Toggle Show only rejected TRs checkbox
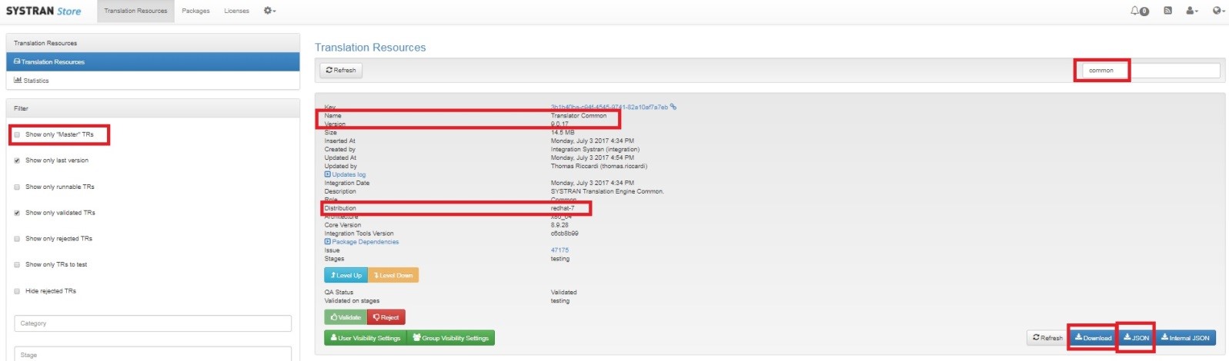Viewport: 1229px width, 361px height. tap(17, 239)
